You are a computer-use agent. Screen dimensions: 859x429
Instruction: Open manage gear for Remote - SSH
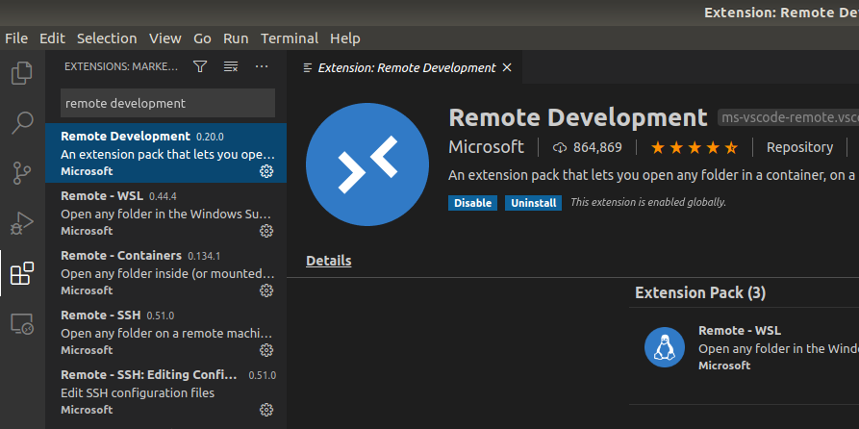[266, 350]
